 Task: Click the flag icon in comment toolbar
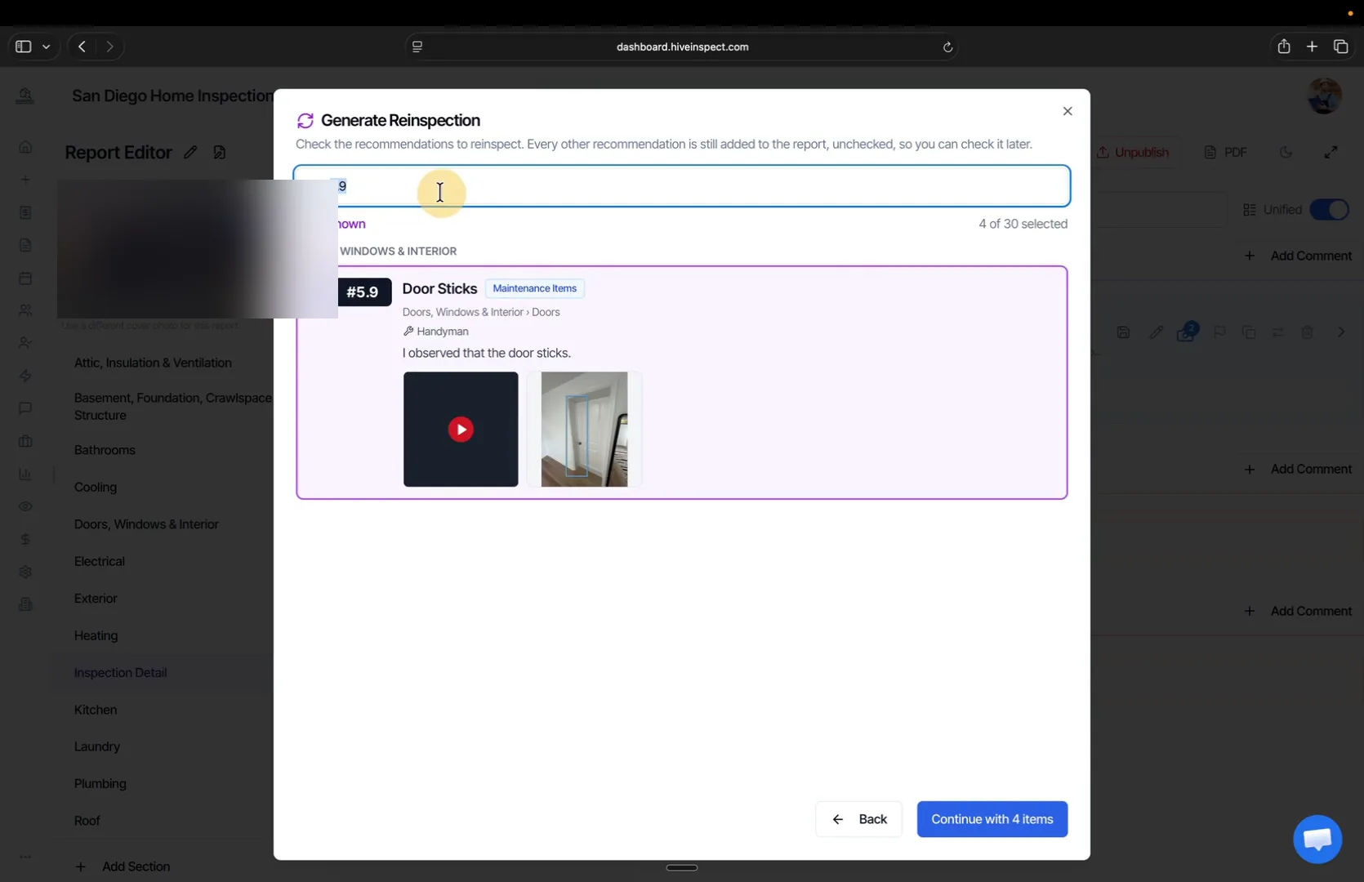point(1219,332)
